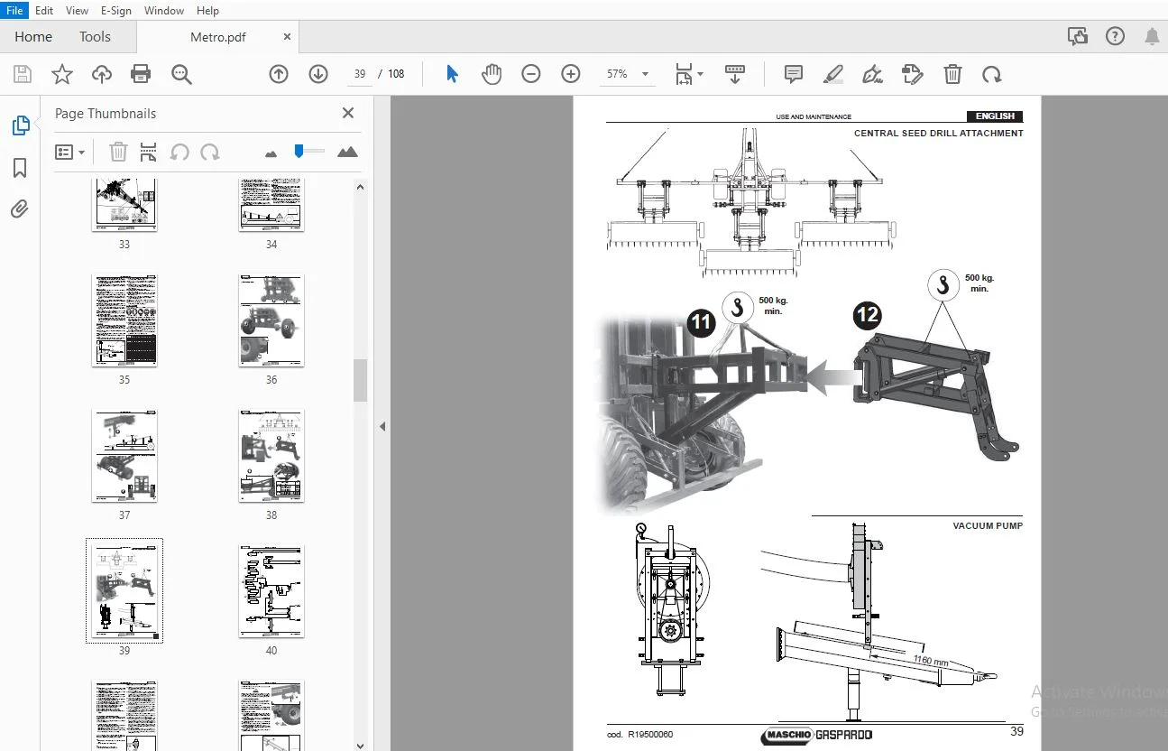
Task: Select the Highlight text pen tool
Action: pos(832,74)
